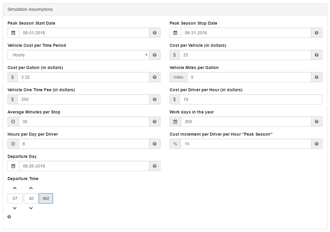
Task: Click the miles prefix on Vehicle Miles per Gallon
Action: (178, 77)
